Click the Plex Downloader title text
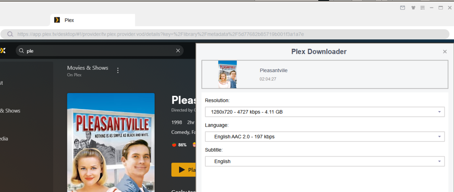 click(319, 52)
